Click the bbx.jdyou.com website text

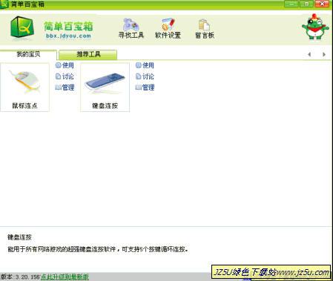(68, 36)
